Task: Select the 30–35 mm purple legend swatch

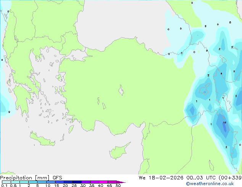Action: [86, 182]
